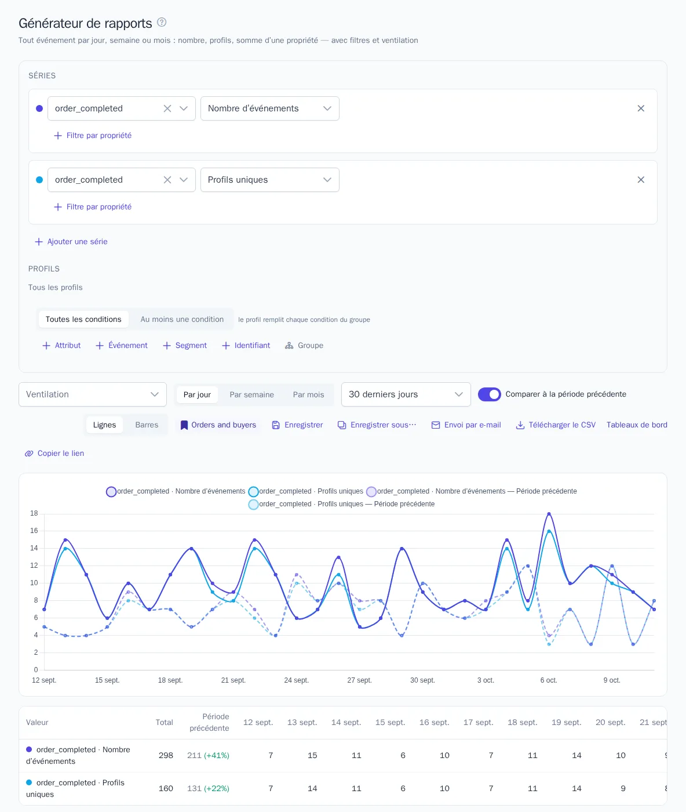Add an Attribut condition
The height and width of the screenshot is (812, 686).
[61, 346]
